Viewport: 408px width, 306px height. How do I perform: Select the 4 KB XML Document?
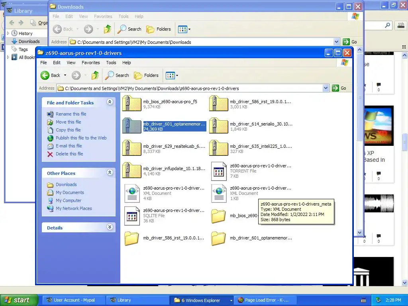(x=165, y=193)
